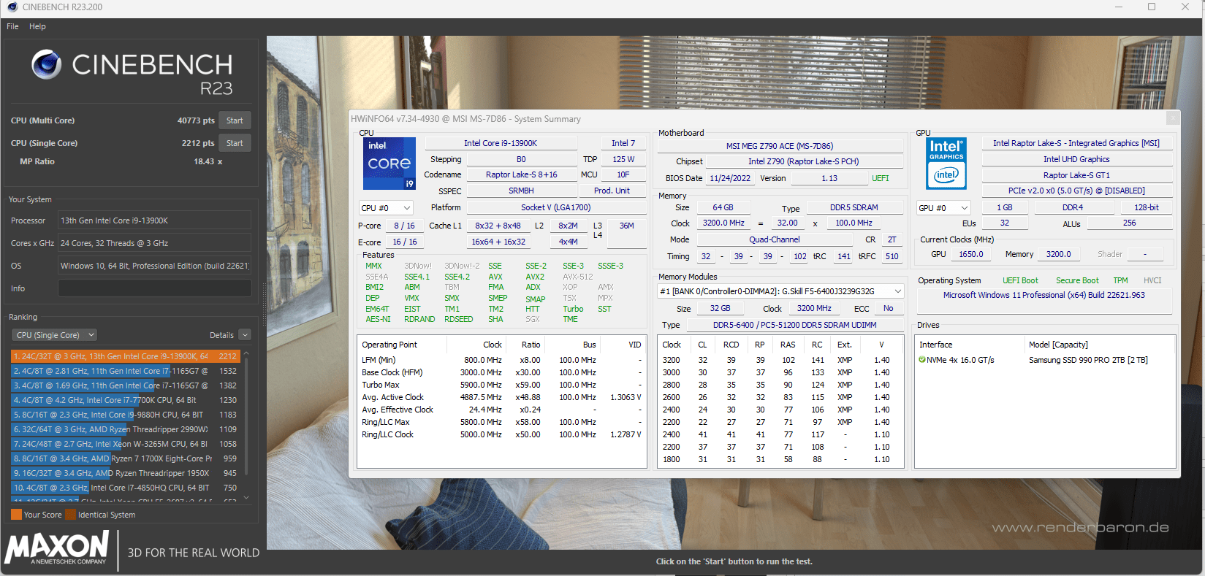Click the Intel Core i9 badge logo
This screenshot has height=576, width=1205.
coord(389,164)
